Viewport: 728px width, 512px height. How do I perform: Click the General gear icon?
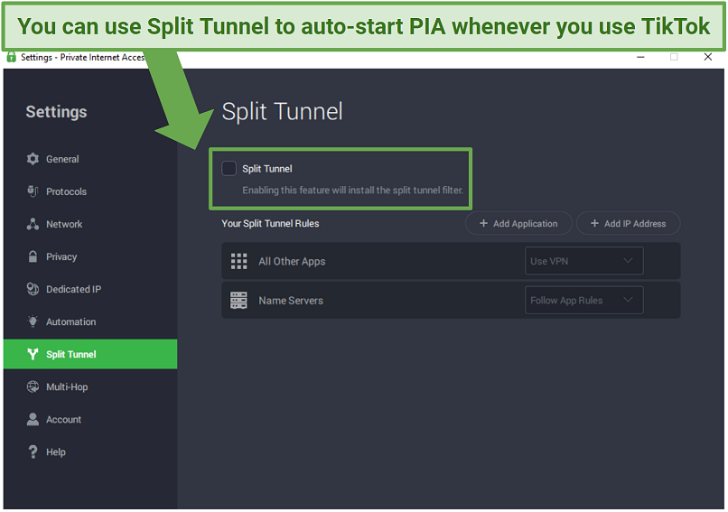pos(33,159)
